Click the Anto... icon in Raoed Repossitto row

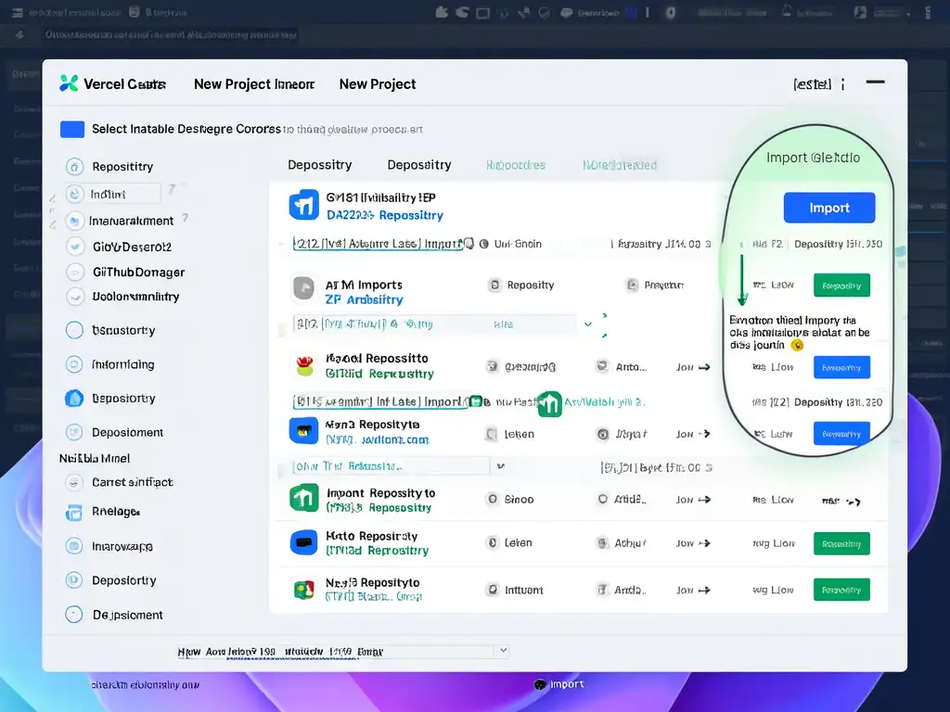pyautogui.click(x=602, y=365)
